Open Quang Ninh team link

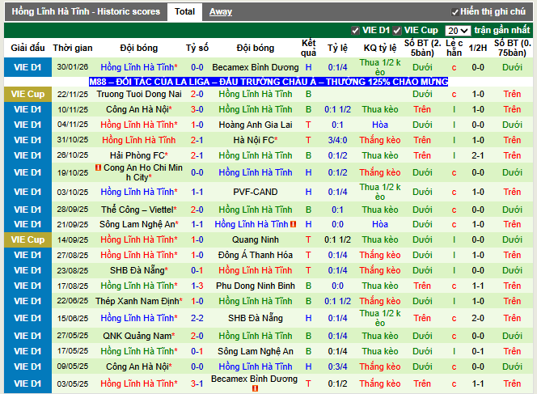coord(255,239)
